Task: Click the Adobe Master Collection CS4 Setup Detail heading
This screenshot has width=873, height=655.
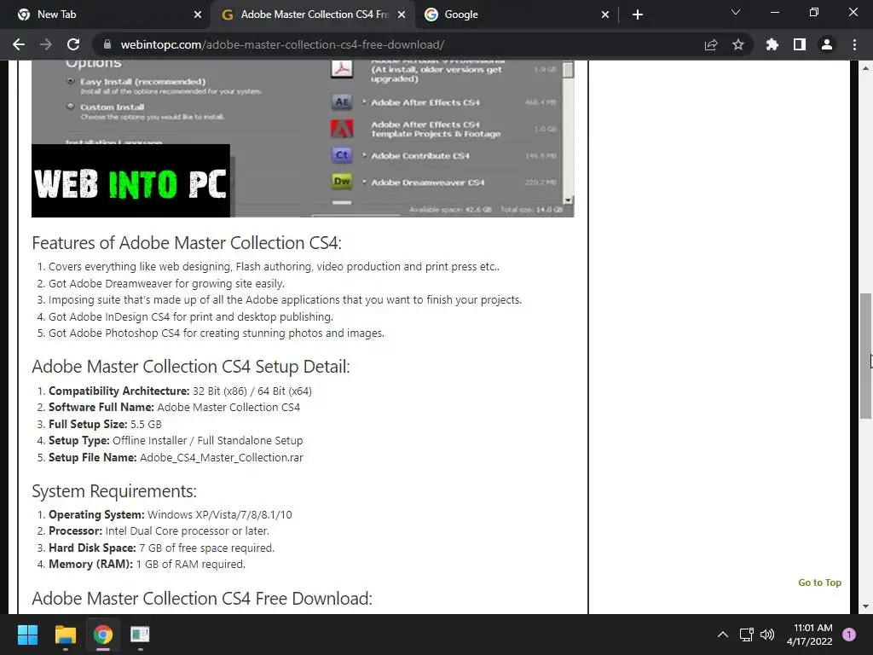Action: [x=191, y=367]
